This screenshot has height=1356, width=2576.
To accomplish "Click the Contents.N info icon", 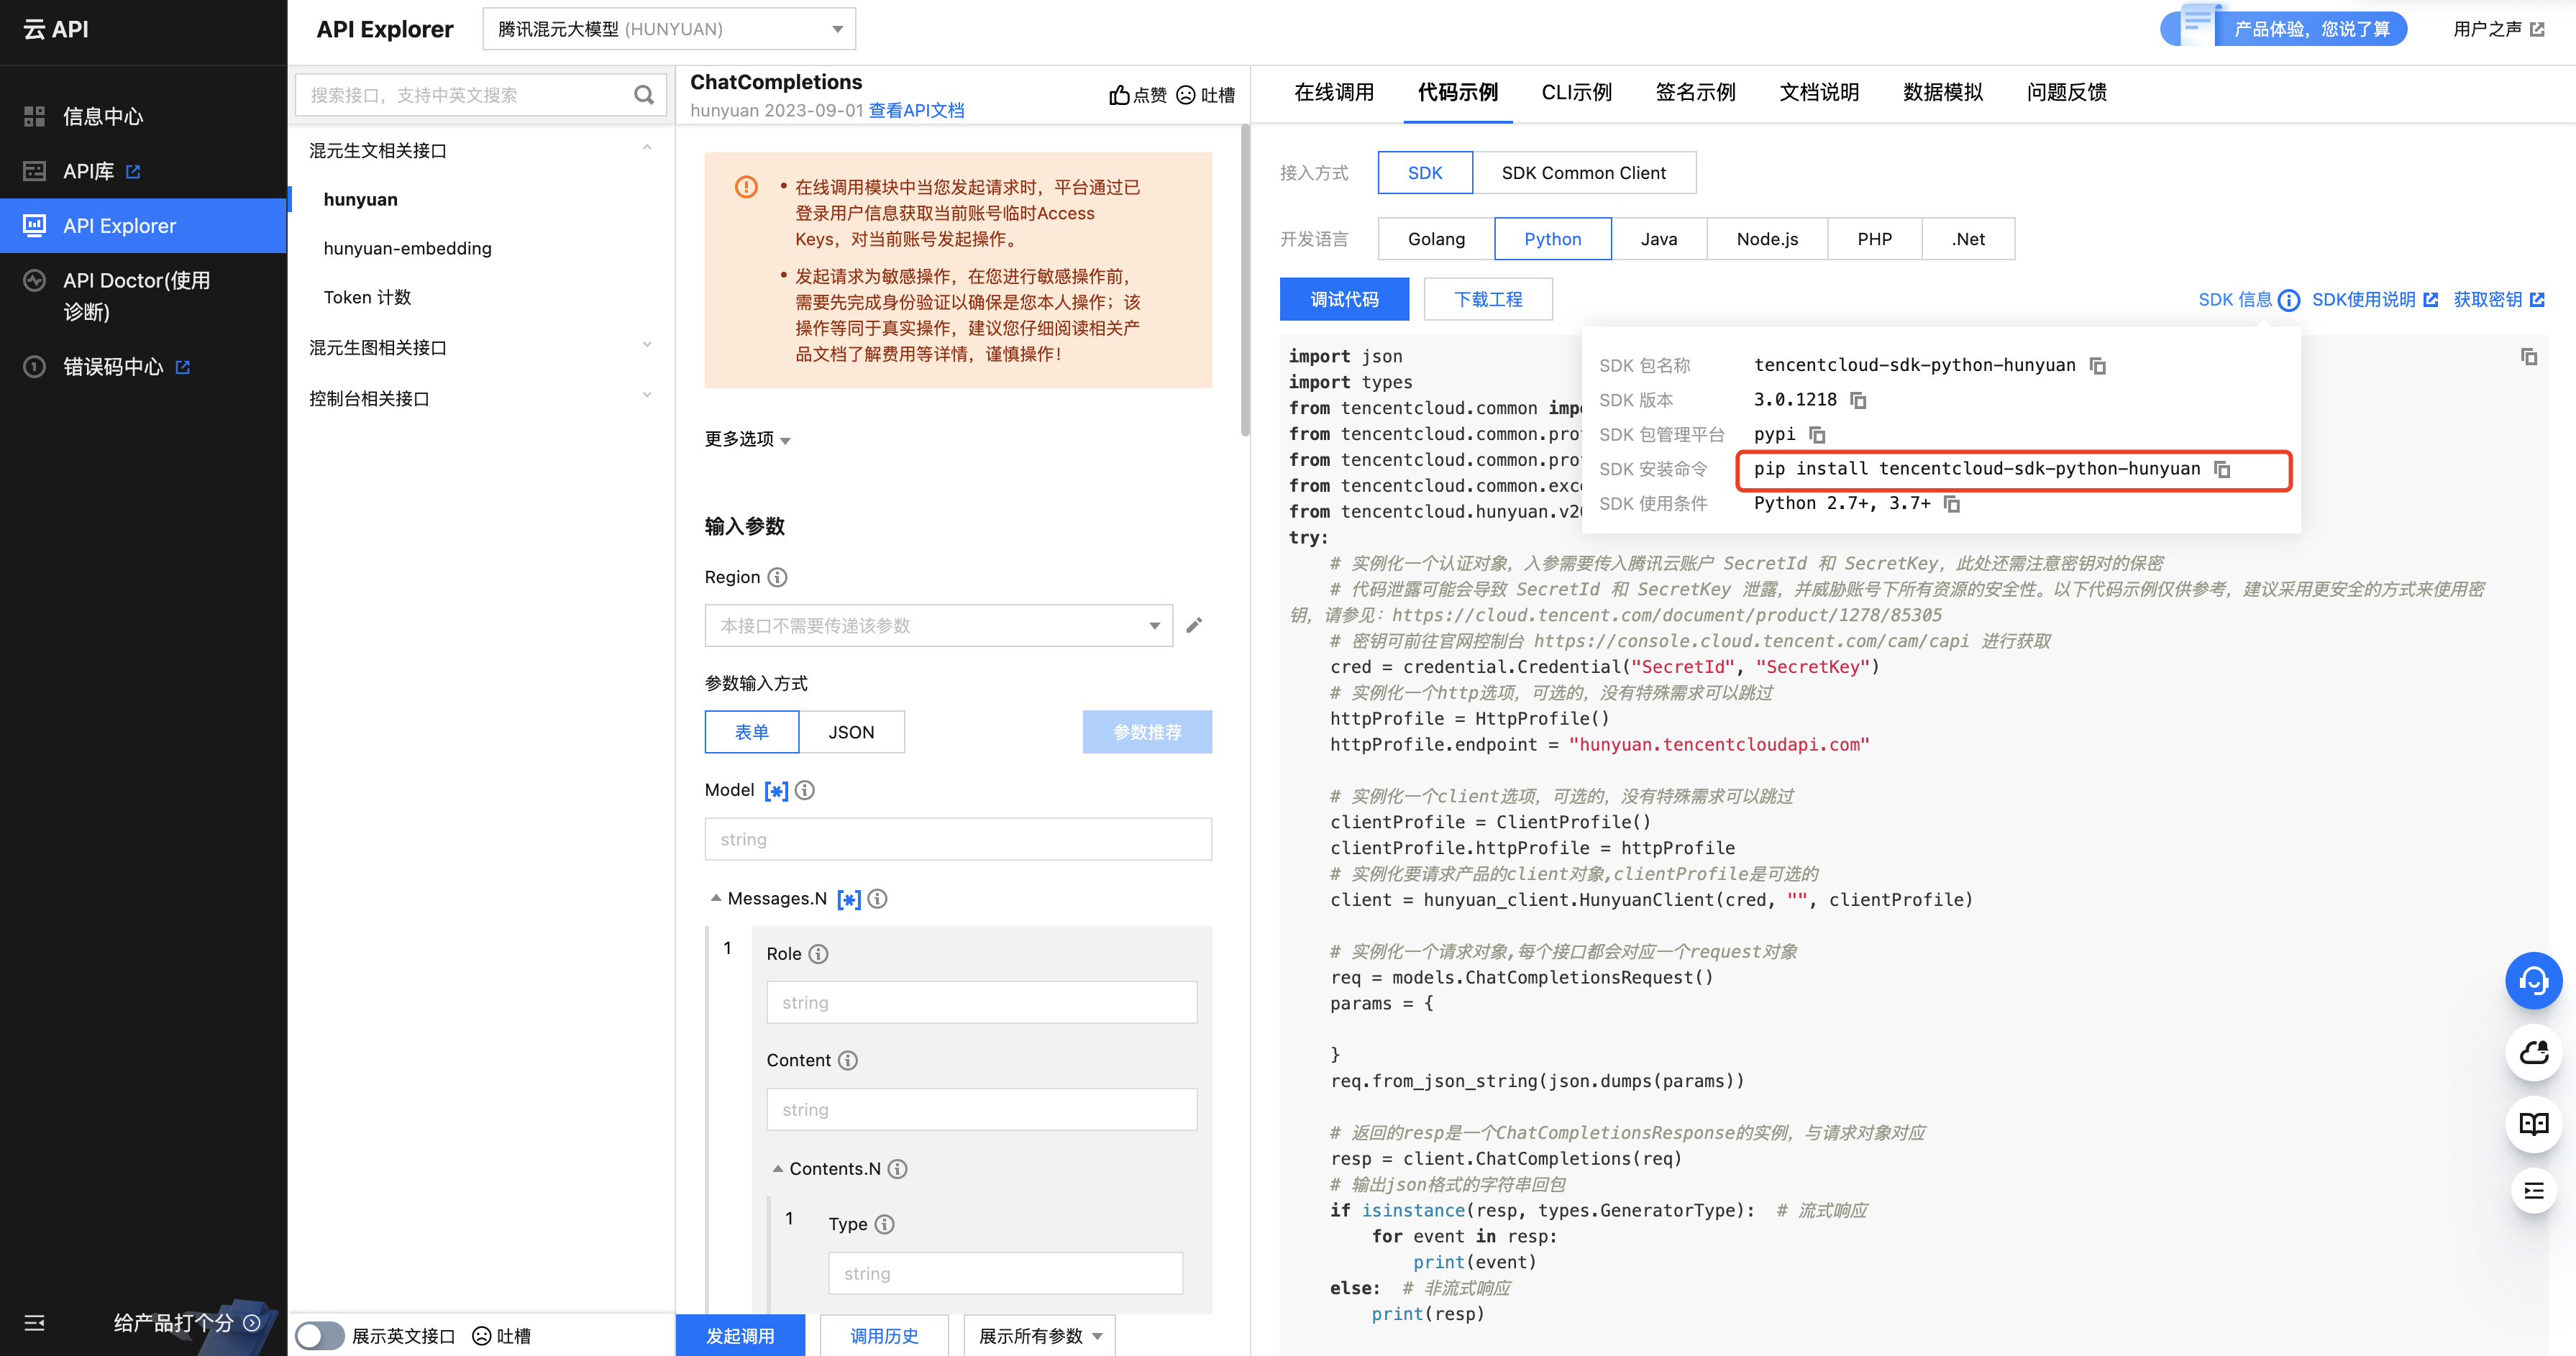I will [x=898, y=1169].
